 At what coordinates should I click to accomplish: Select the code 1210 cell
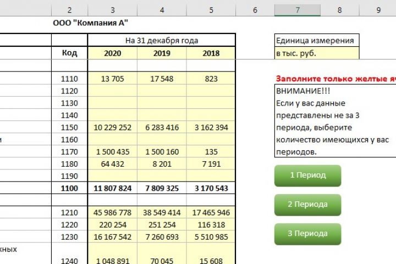tap(69, 212)
